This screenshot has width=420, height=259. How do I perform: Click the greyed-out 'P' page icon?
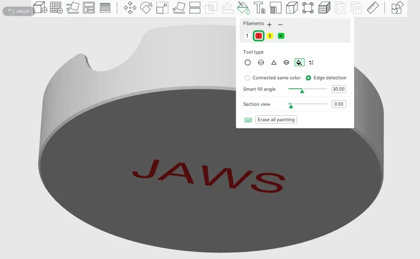pos(357,8)
